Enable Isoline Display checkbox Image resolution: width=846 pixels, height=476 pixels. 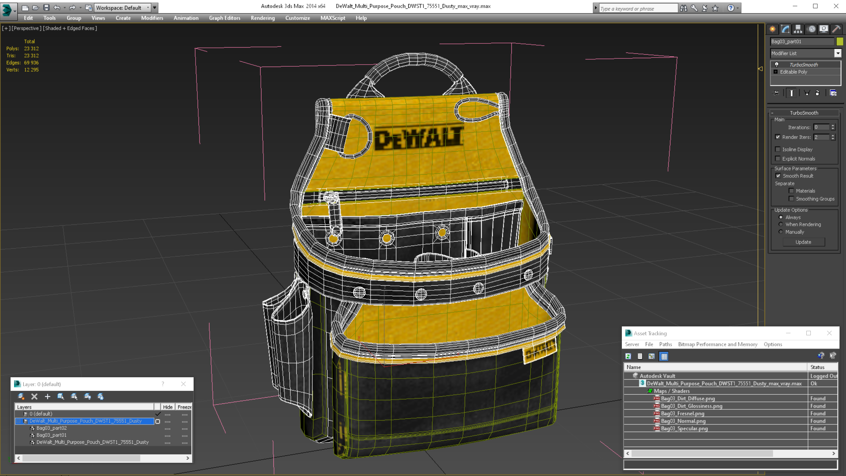[778, 149]
